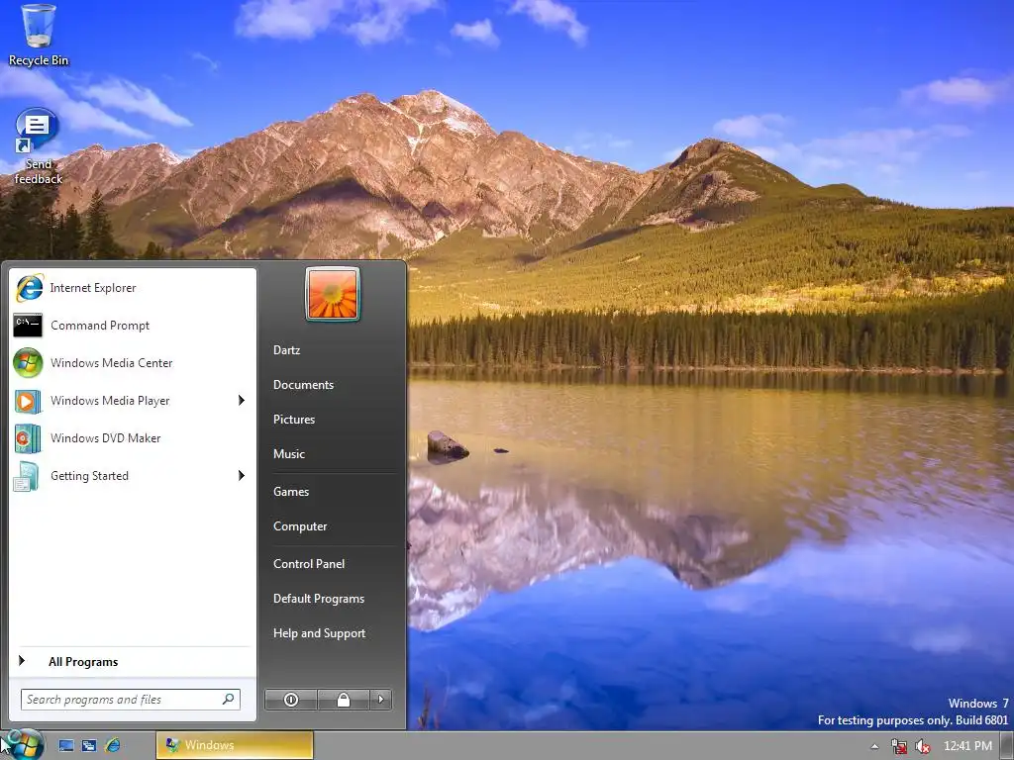Screen dimensions: 1014x760
Task: Click the magnifier search icon
Action: click(229, 700)
